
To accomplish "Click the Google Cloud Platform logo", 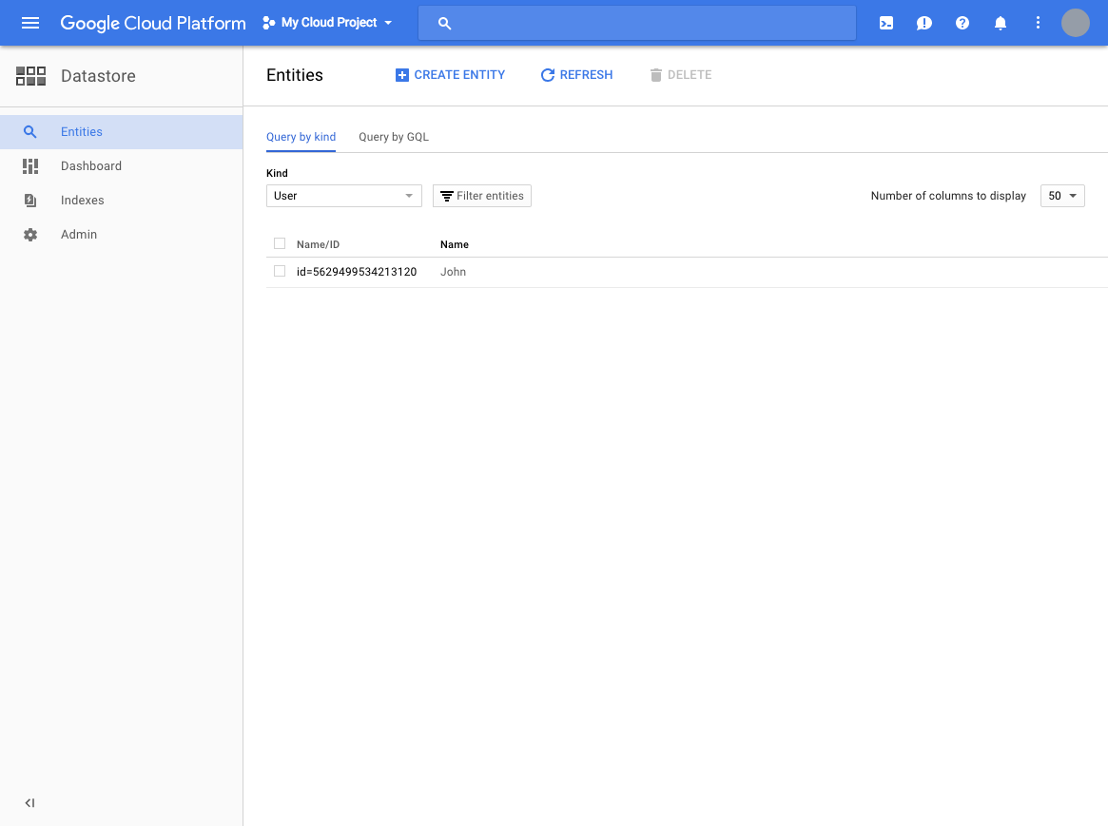I will point(152,23).
